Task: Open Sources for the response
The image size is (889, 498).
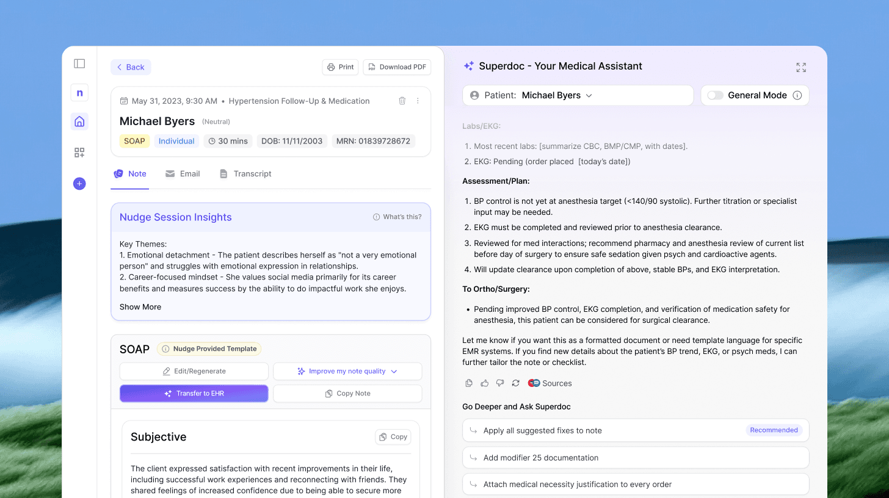Action: click(x=550, y=383)
